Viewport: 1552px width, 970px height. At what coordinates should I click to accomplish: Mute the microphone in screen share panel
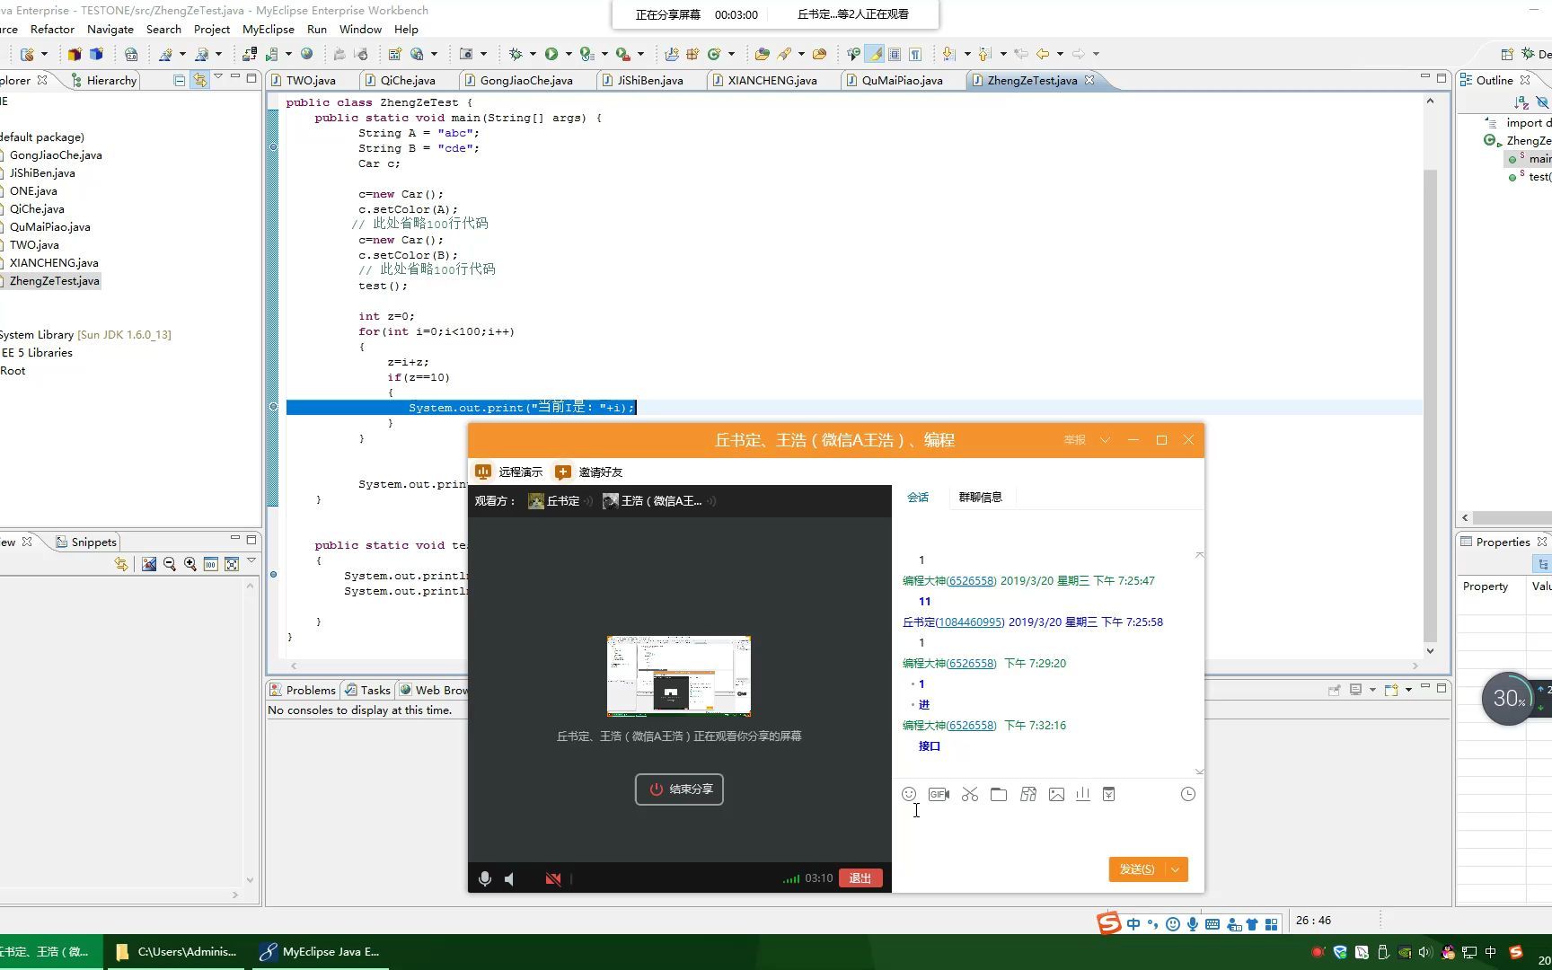click(485, 878)
